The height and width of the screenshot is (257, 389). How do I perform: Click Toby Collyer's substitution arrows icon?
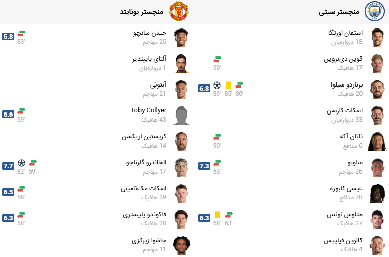[21, 111]
